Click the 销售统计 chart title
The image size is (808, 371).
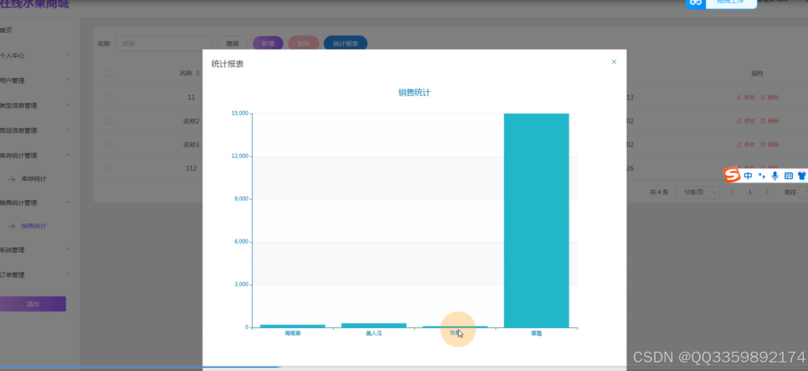(x=414, y=93)
